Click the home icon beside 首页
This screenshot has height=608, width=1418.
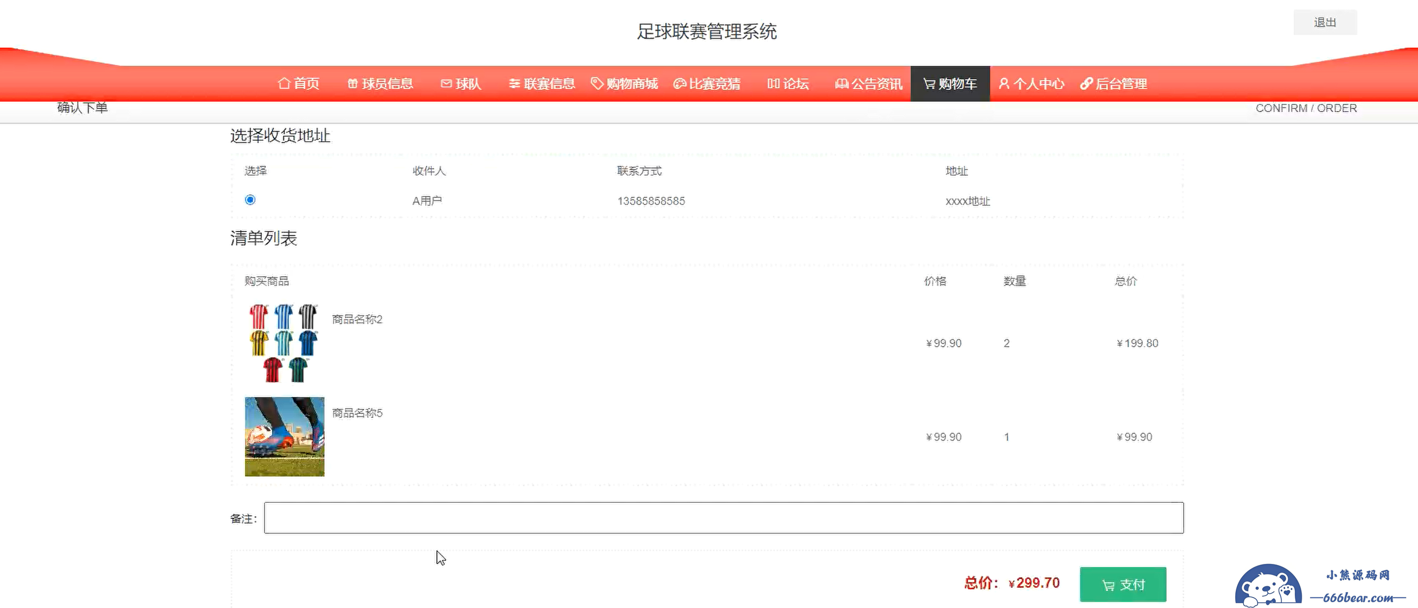(284, 83)
